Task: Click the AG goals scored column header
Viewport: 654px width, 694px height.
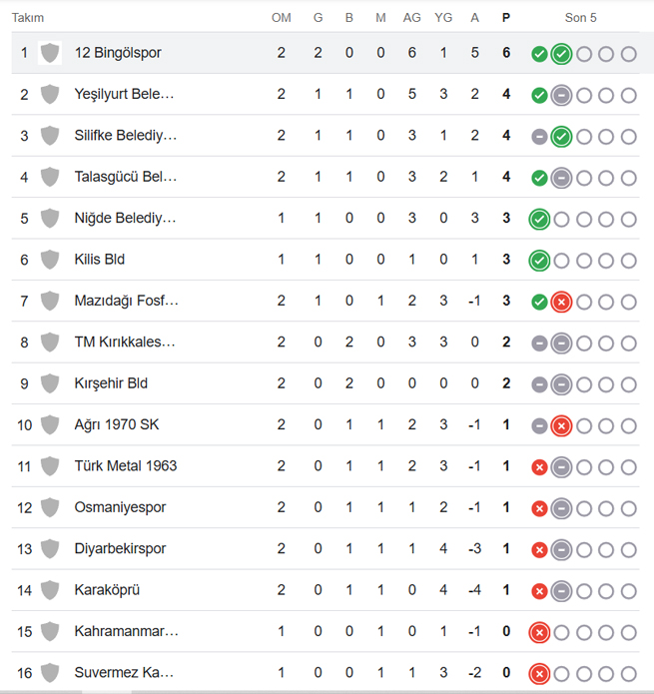Action: click(x=411, y=18)
